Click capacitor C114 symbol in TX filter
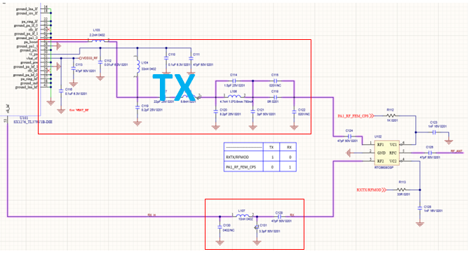472x254 pixels. click(x=234, y=80)
